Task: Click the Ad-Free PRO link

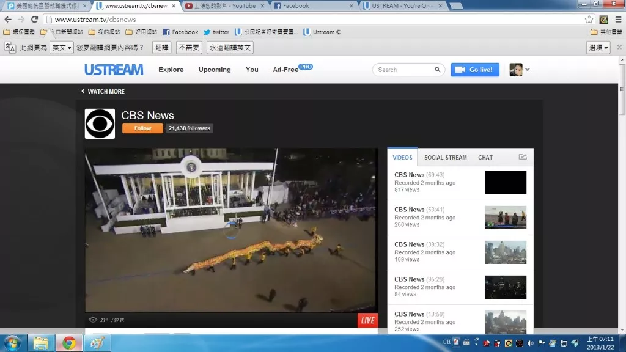Action: pos(293,68)
